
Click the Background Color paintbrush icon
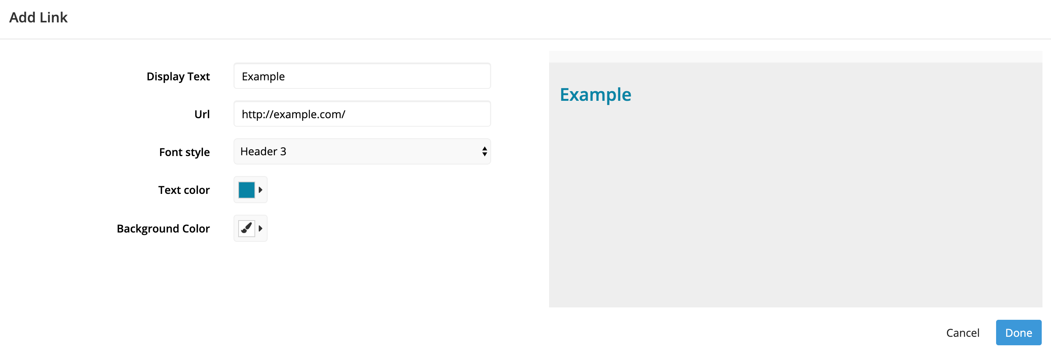[246, 228]
